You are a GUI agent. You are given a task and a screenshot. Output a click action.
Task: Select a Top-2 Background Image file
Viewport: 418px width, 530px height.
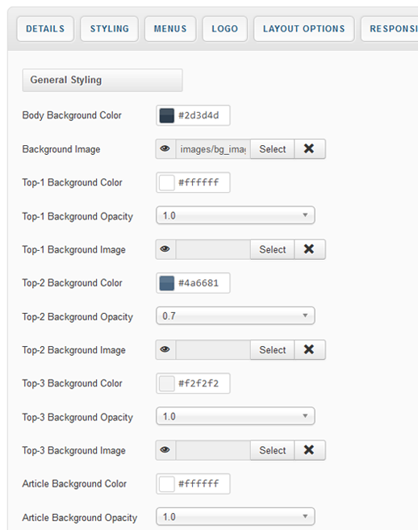(272, 349)
